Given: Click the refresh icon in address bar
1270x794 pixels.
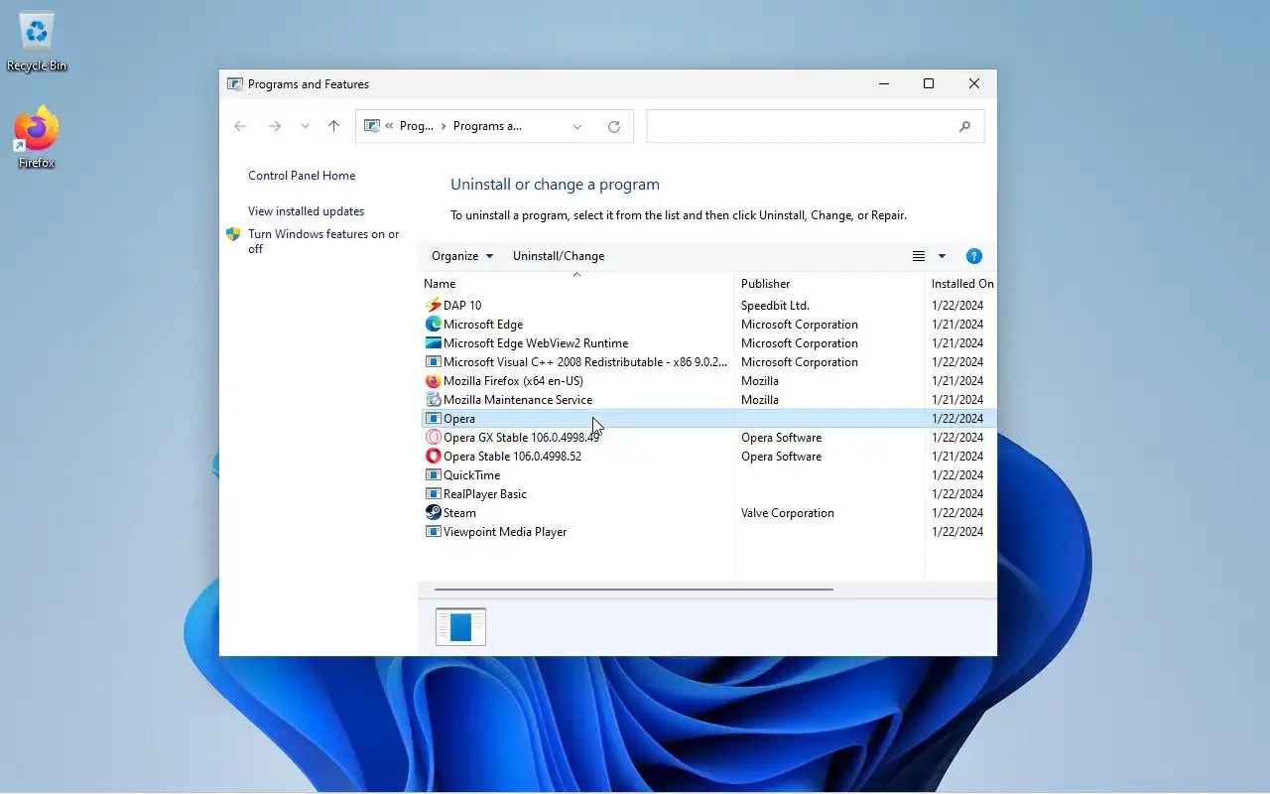Looking at the screenshot, I should coord(614,126).
